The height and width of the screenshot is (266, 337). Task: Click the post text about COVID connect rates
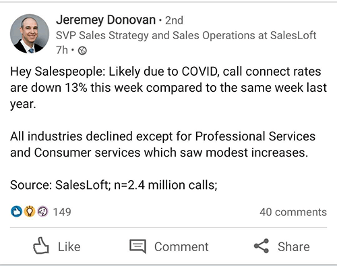[x=168, y=88]
